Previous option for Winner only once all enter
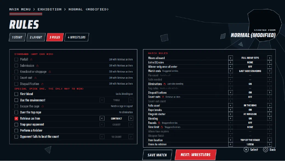The image size is (285, 161). pyautogui.click(x=230, y=67)
